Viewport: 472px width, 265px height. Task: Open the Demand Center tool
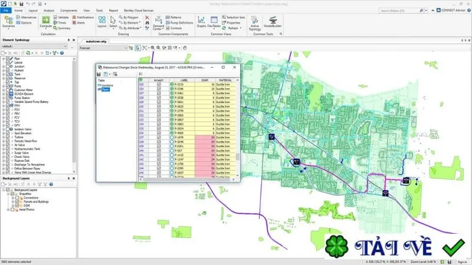tap(158, 23)
